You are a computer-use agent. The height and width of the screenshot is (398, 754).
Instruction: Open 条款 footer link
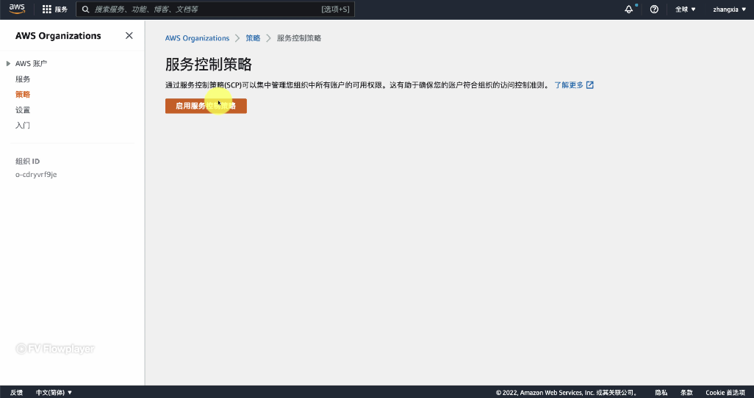pos(686,392)
